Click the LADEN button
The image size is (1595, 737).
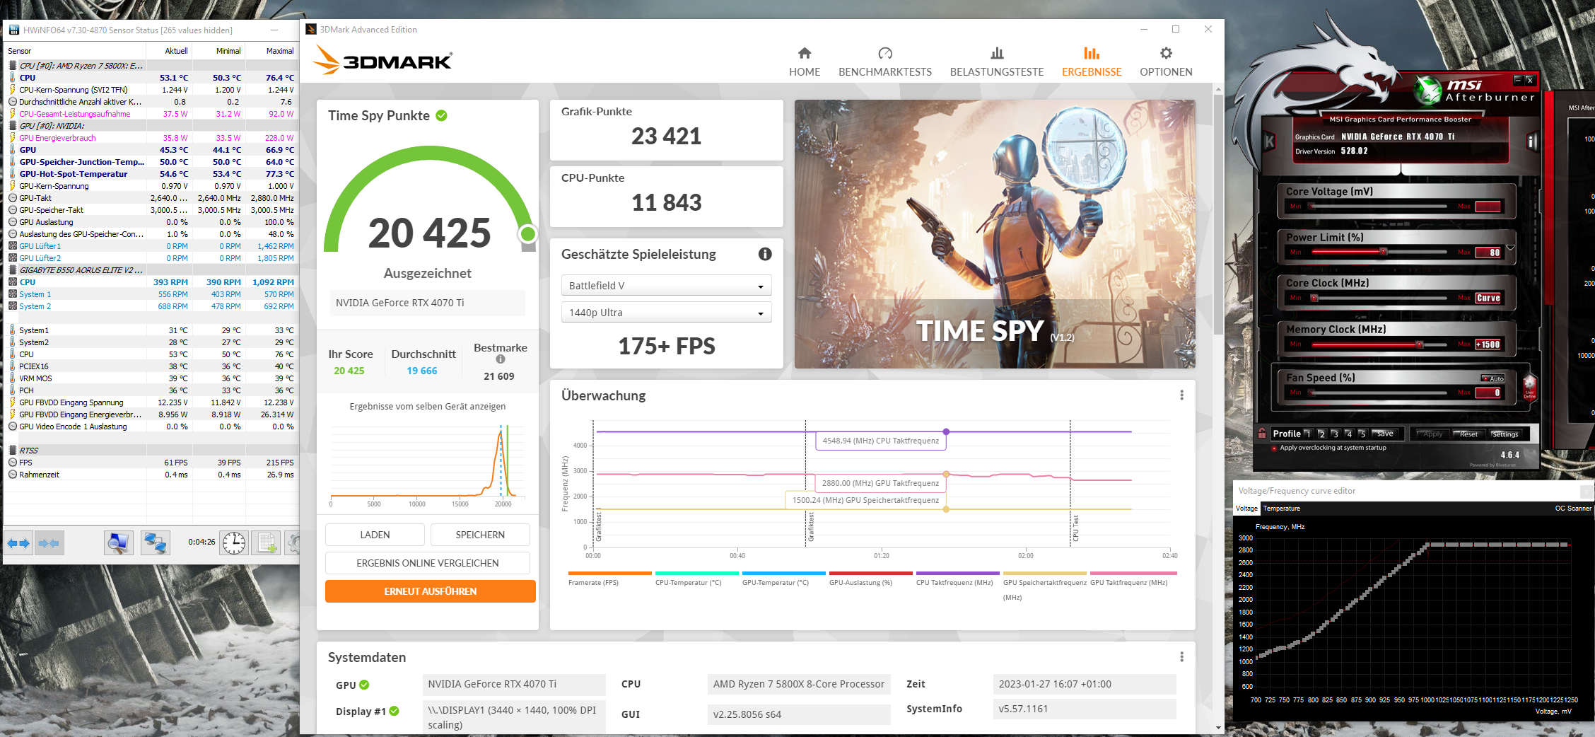coord(375,535)
